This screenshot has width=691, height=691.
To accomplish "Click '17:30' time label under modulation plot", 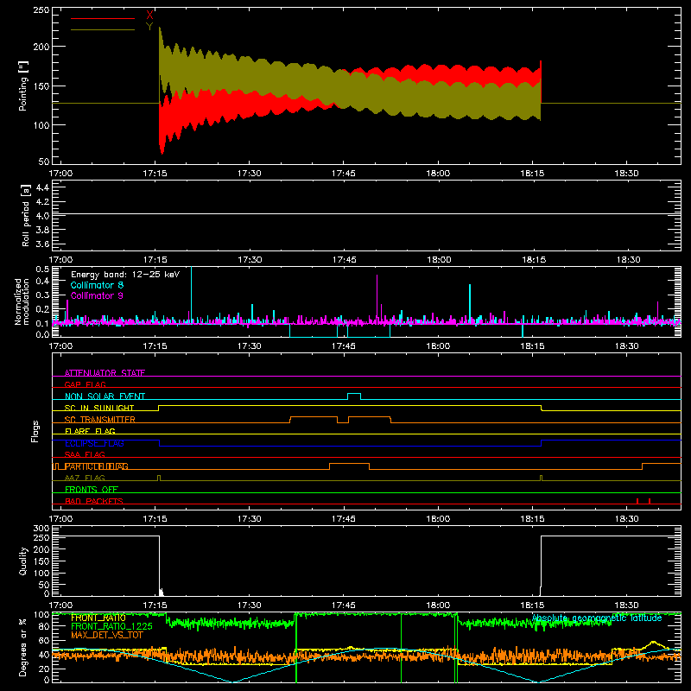I will [x=250, y=346].
